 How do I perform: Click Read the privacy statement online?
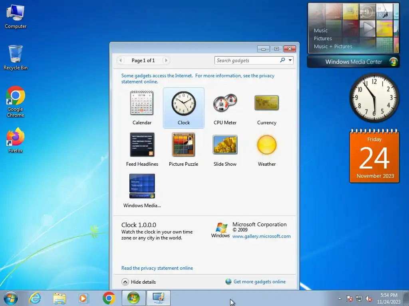157,268
